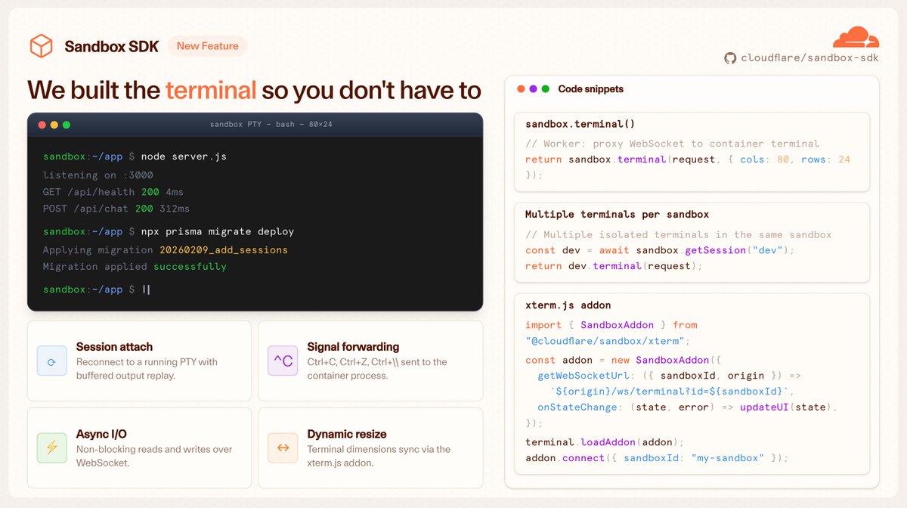The width and height of the screenshot is (907, 508).
Task: Click the Cloudflare cloud logo
Action: tap(856, 37)
